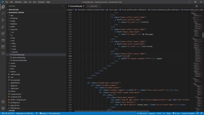Click the LF end-of-line indicator
Screen dimensions: 204x115
pyautogui.click(x=164, y=113)
